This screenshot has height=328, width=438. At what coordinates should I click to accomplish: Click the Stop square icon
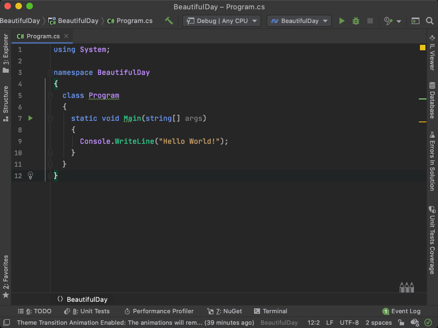click(370, 21)
